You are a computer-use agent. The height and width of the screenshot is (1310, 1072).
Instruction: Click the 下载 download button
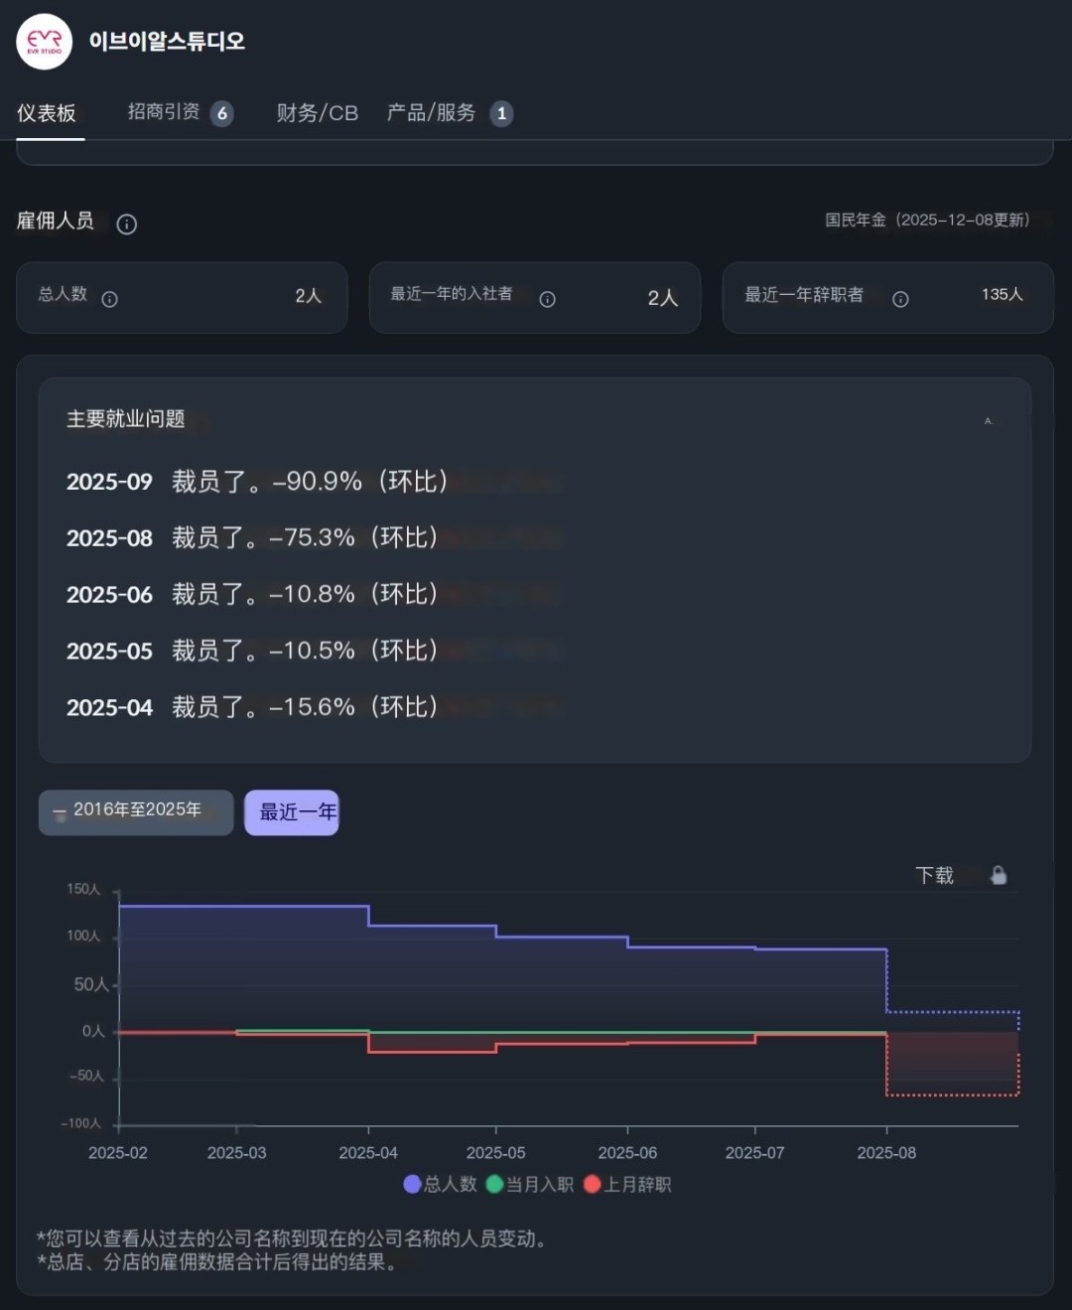934,875
